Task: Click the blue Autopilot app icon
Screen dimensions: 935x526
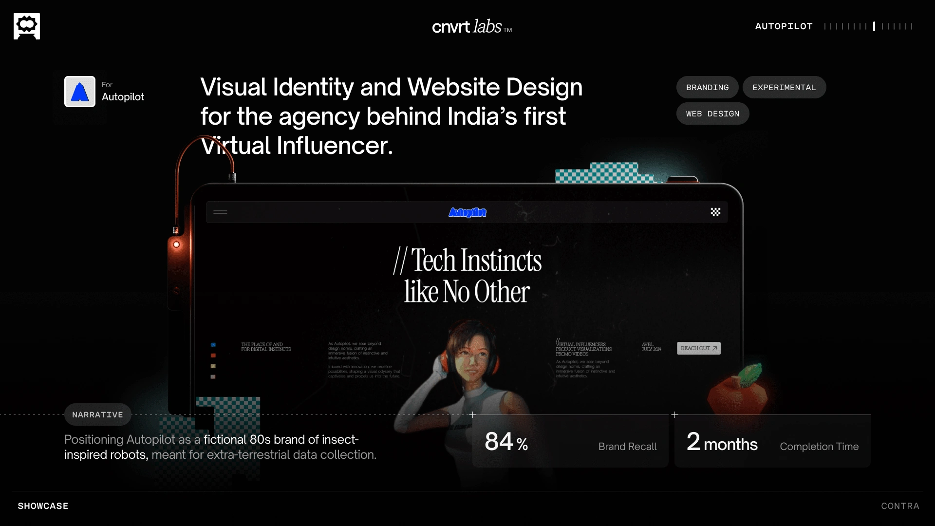Action: pos(80,92)
